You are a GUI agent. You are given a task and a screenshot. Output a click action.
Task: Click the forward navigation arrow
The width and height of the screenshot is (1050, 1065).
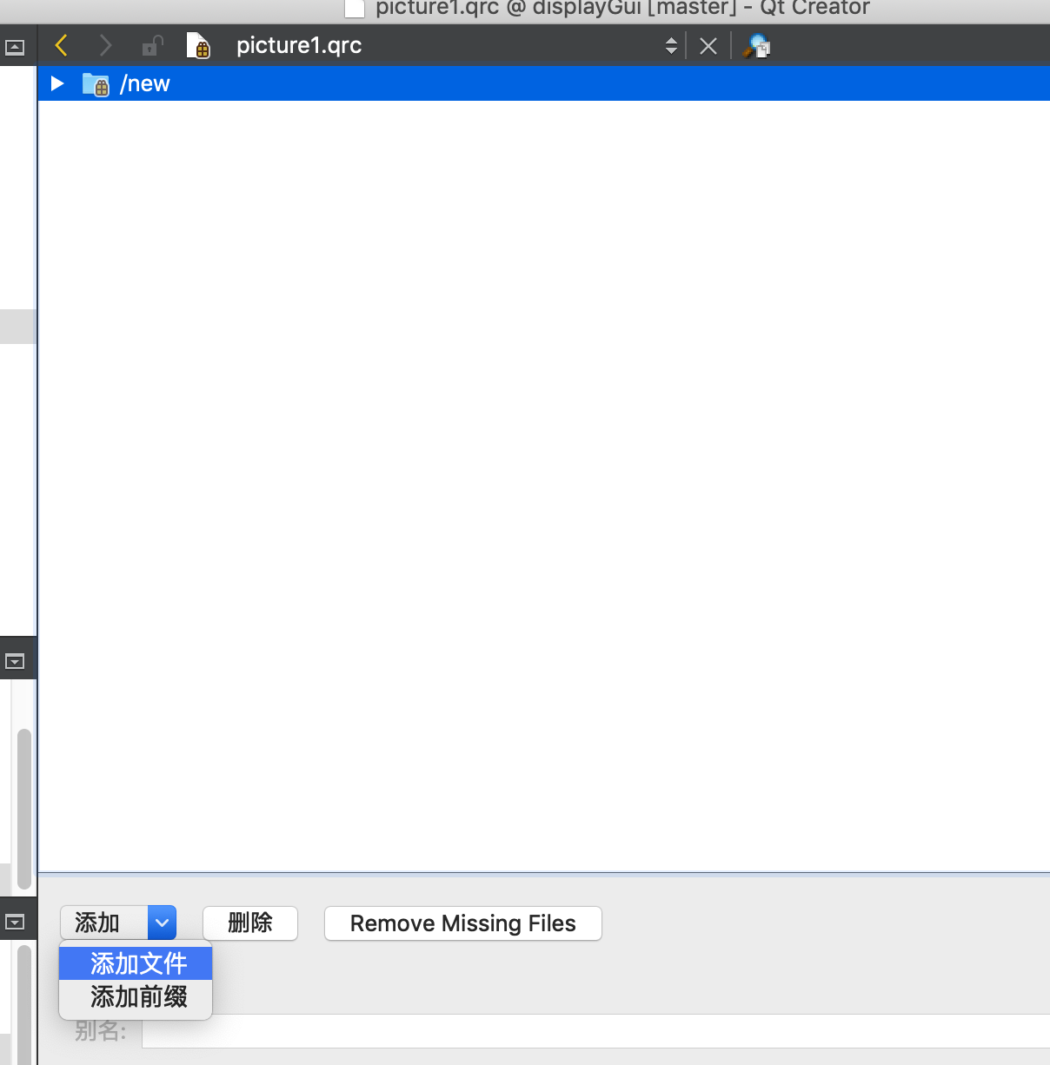[x=104, y=44]
